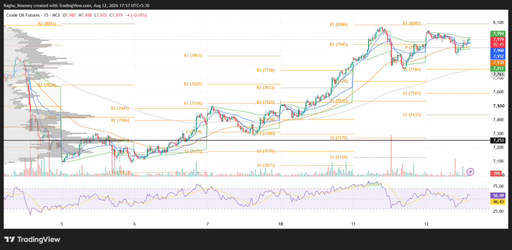Click the R3 (7863) pivot label

click(x=192, y=56)
